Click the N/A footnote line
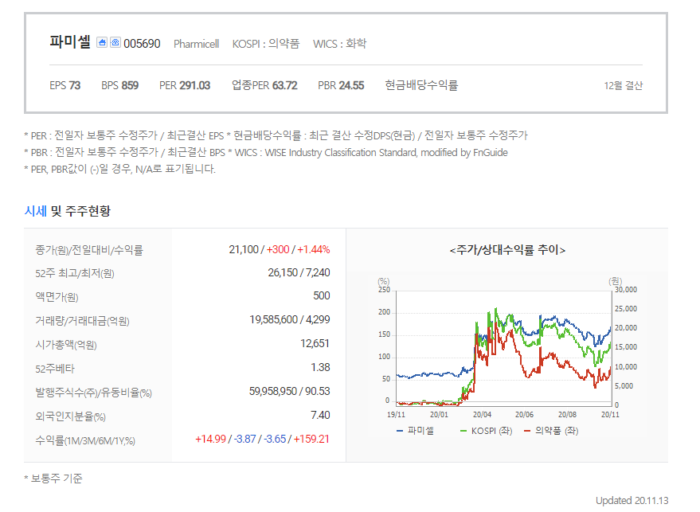Viewport: 700px width, 512px height. tap(119, 169)
